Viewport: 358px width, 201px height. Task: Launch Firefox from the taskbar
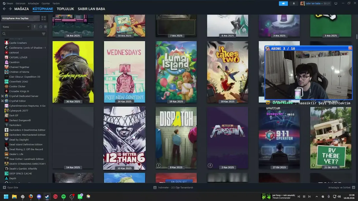pyautogui.click(x=31, y=197)
